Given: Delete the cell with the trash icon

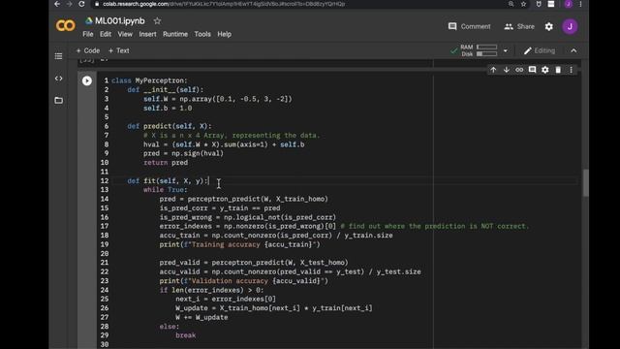Looking at the screenshot, I should [x=558, y=70].
